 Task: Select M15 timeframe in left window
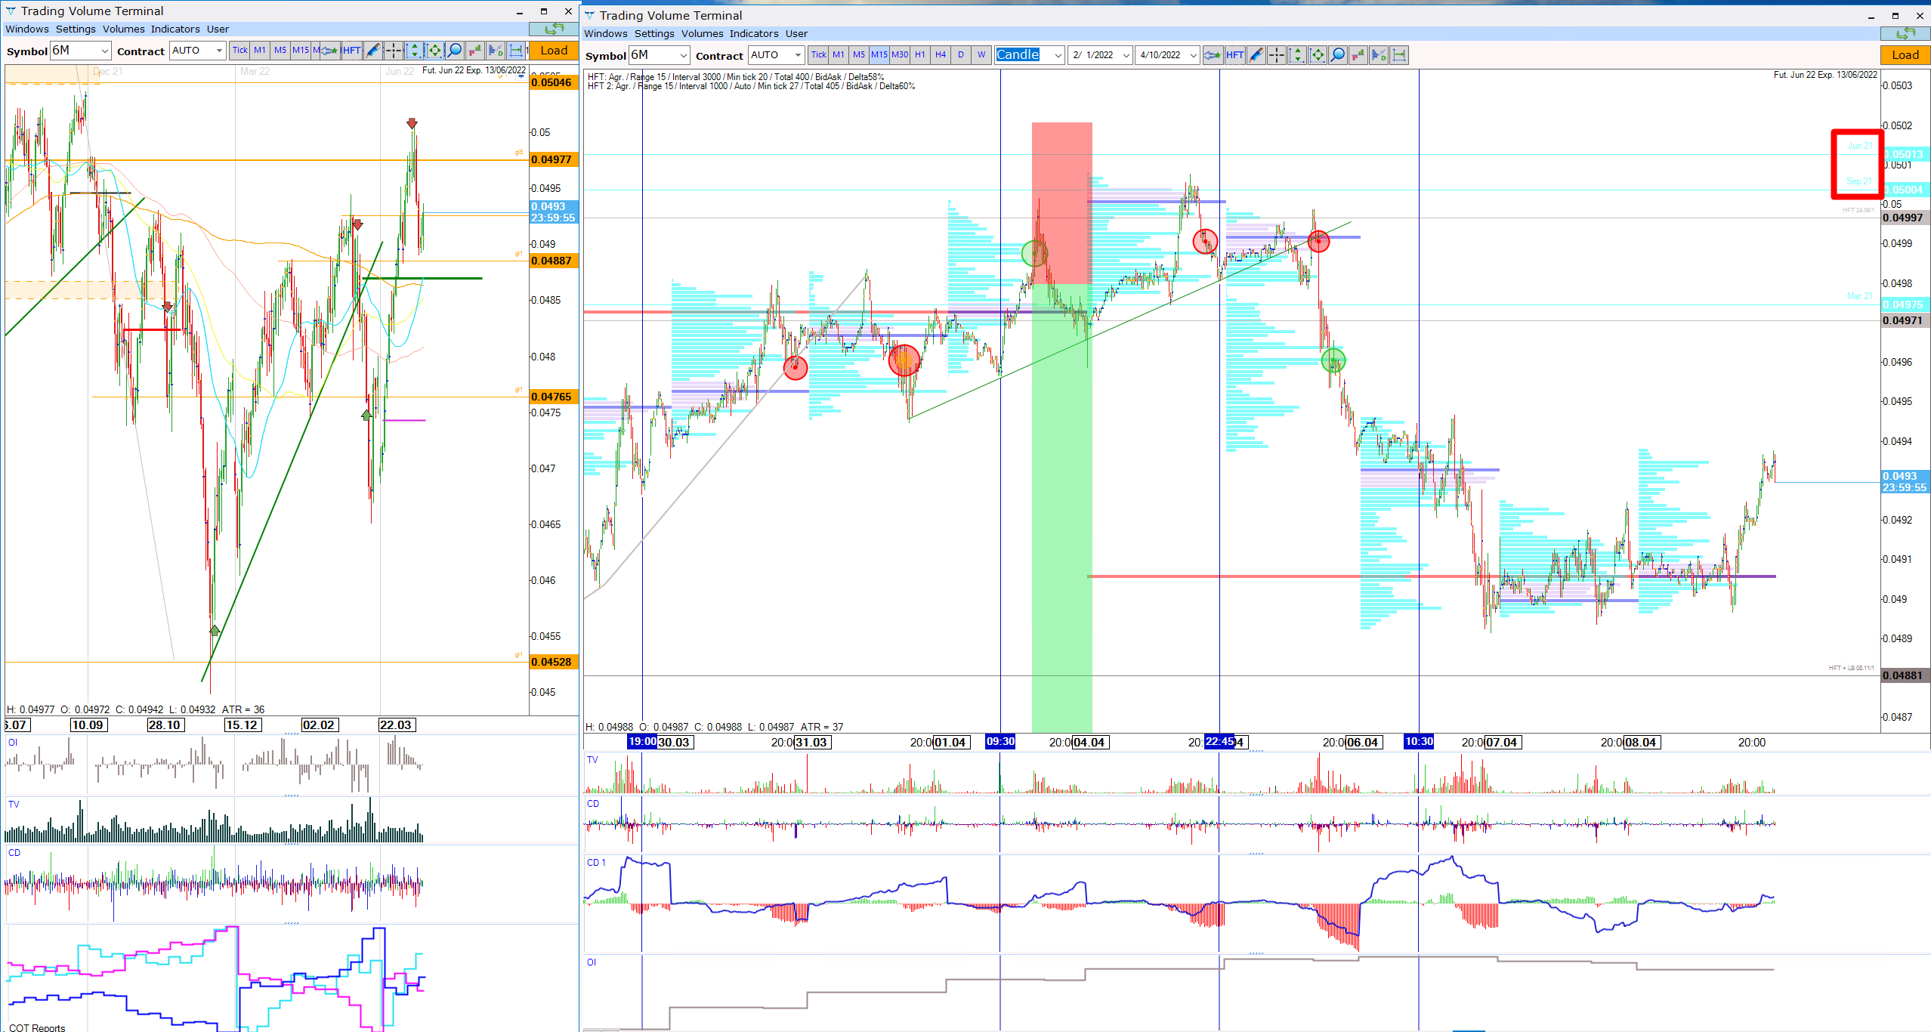click(301, 51)
